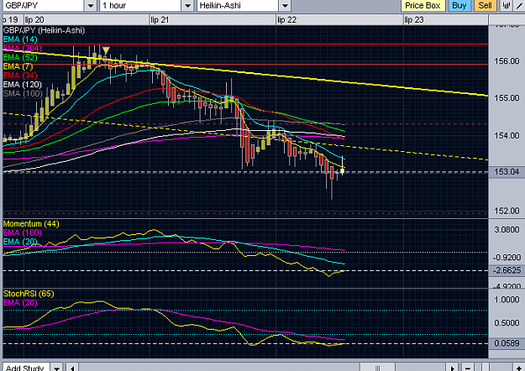Click the horizontal scrollbar thumb
The image size is (525, 371).
pos(377,368)
